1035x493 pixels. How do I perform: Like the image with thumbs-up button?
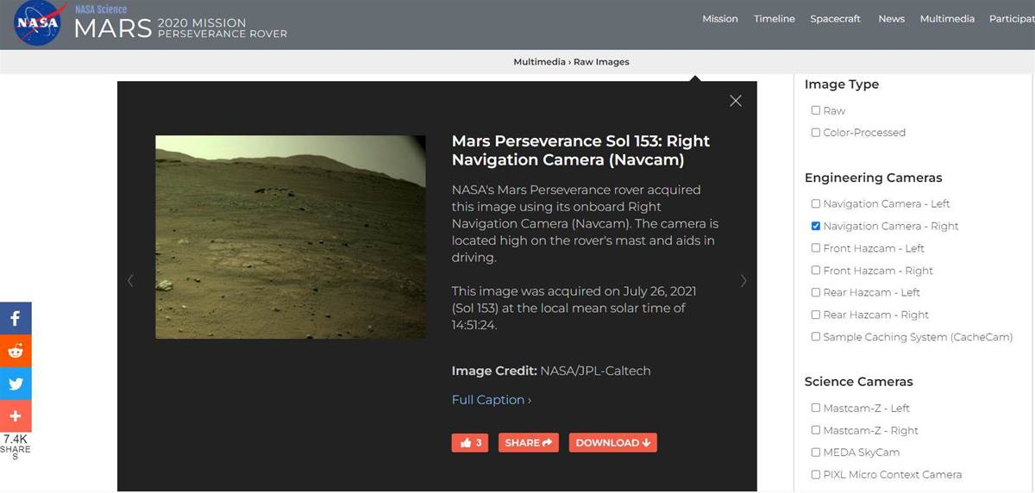tap(470, 443)
